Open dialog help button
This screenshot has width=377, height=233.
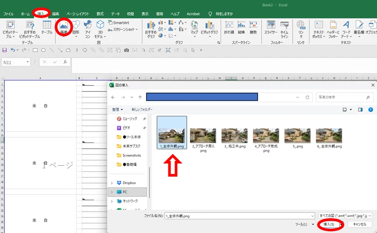tap(370, 110)
